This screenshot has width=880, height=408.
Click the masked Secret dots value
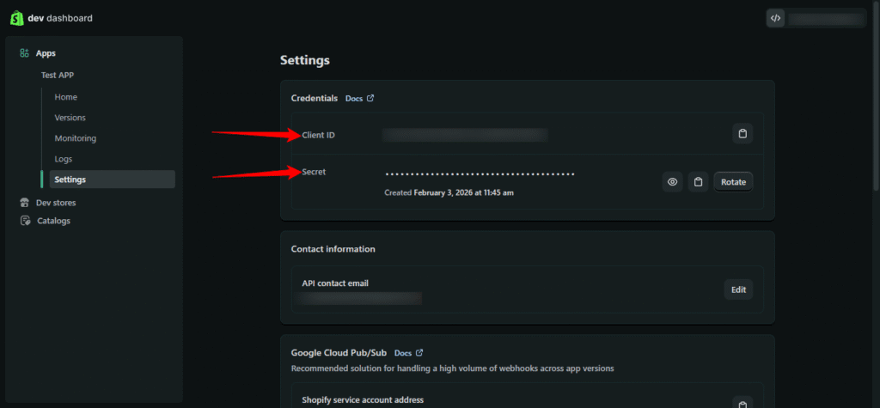[480, 174]
